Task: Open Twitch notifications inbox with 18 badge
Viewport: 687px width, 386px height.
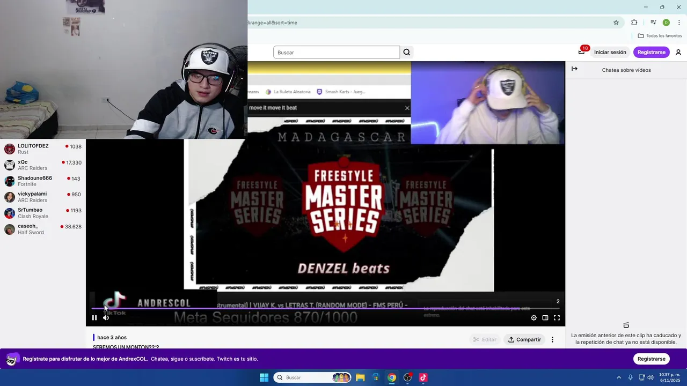Action: point(582,52)
